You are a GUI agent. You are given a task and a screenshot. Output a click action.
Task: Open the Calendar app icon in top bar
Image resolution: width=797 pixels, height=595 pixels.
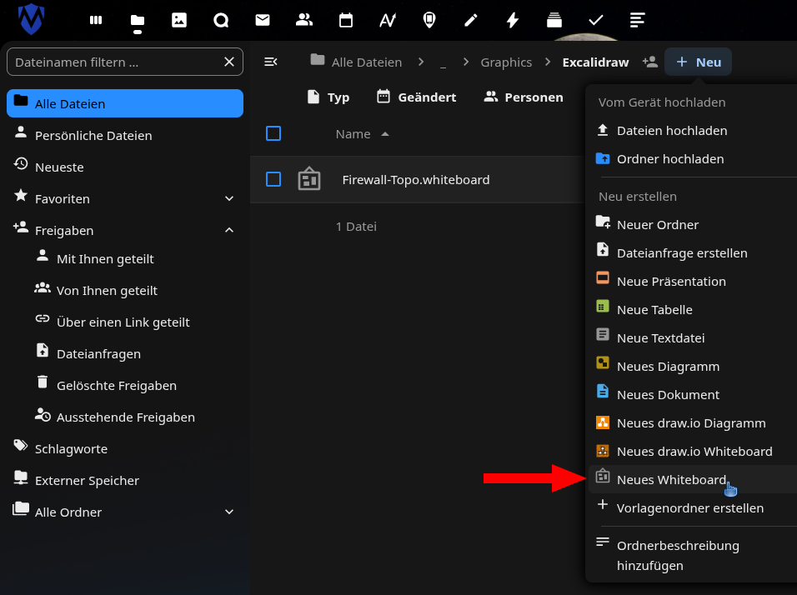(346, 20)
